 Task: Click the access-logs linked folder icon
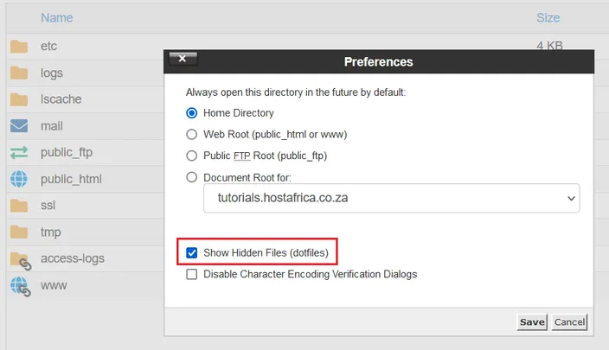pyautogui.click(x=20, y=260)
